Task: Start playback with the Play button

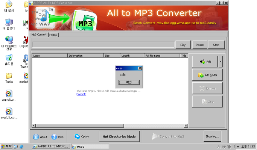Action: point(183,45)
